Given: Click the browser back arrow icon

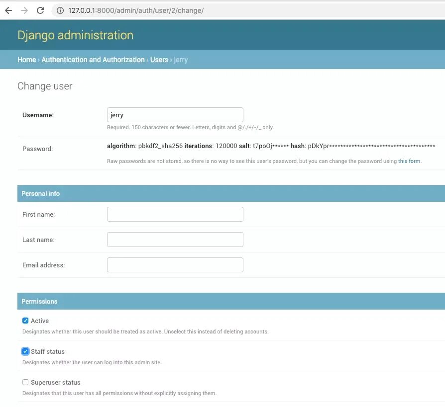Looking at the screenshot, I should tap(8, 10).
